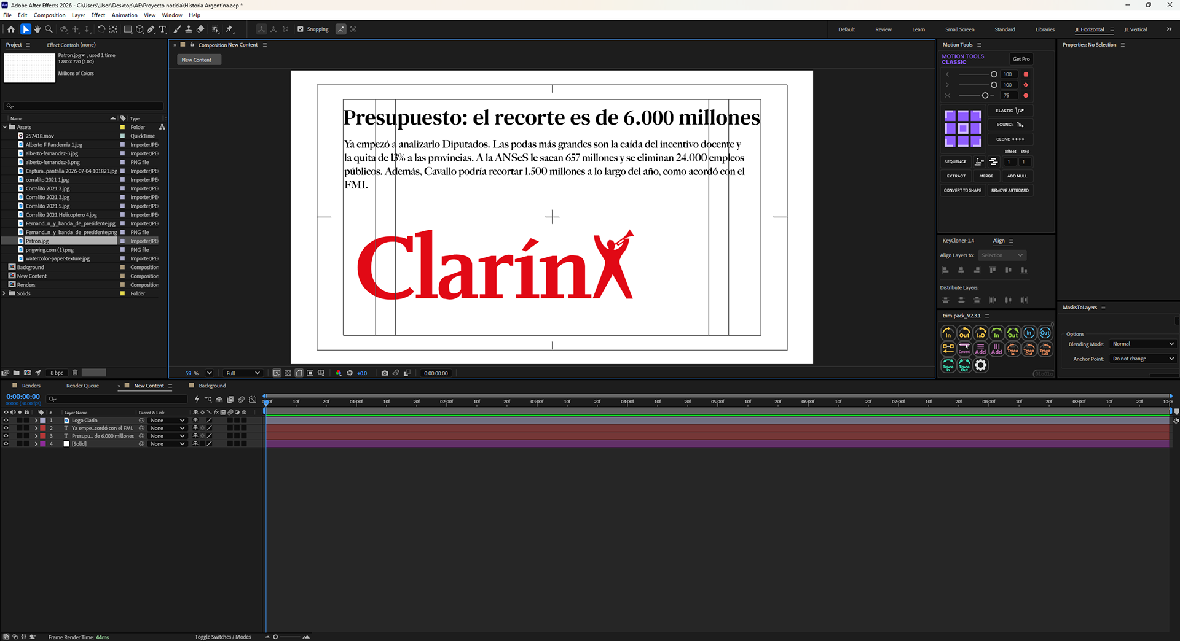Open the Composition menu
The image size is (1180, 641).
click(49, 15)
